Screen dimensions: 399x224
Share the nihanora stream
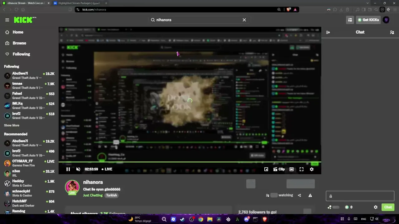pyautogui.click(x=300, y=195)
